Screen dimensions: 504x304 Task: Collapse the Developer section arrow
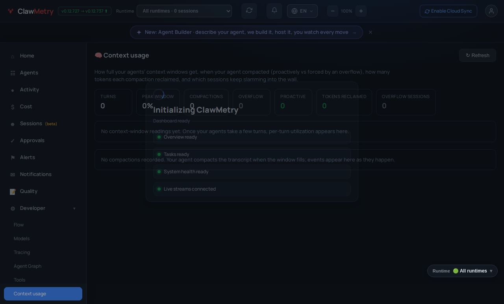click(x=74, y=208)
